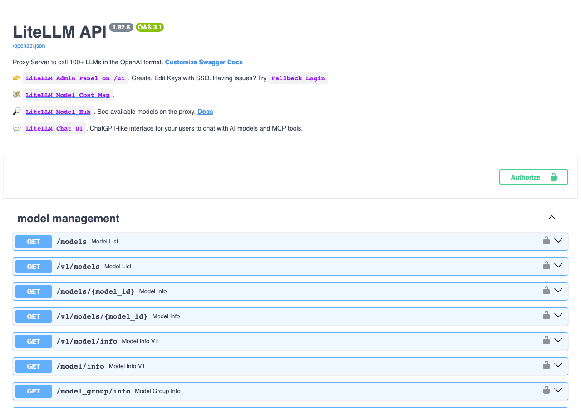Screen dimensions: 581x408
Task: Click the lock icon on the /model_group/info row
Action: click(547, 390)
